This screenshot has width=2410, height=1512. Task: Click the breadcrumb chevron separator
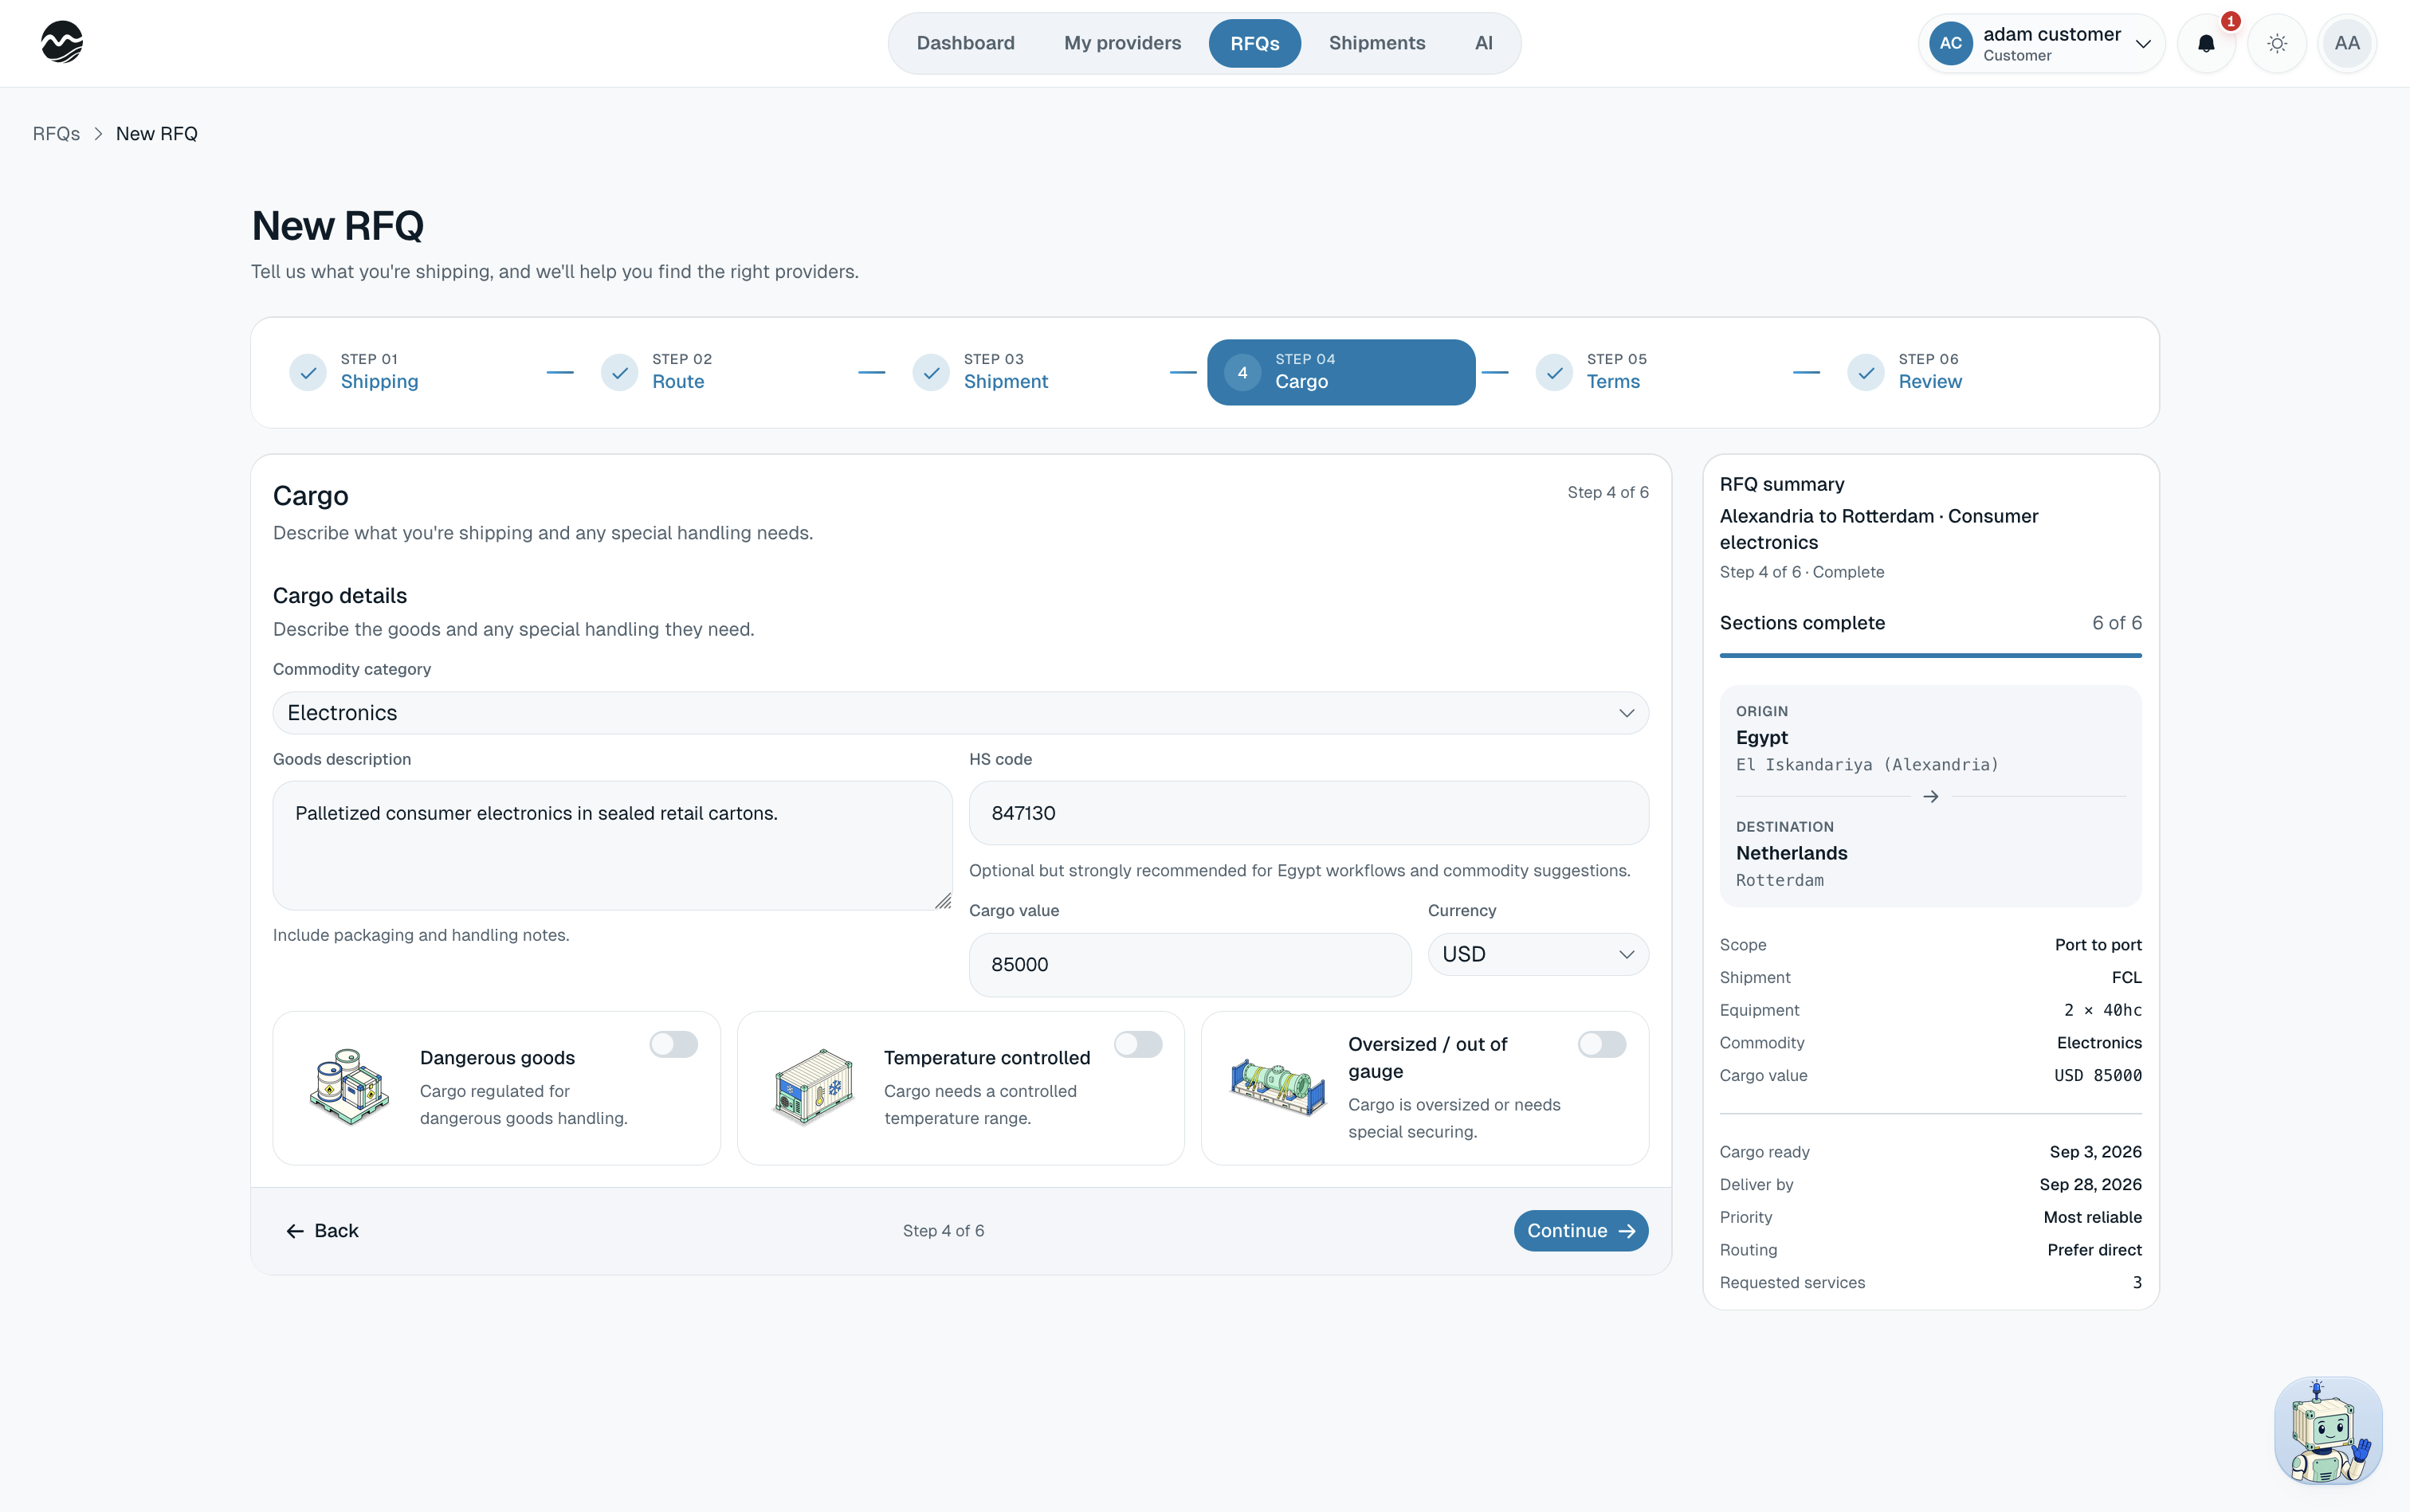[98, 134]
